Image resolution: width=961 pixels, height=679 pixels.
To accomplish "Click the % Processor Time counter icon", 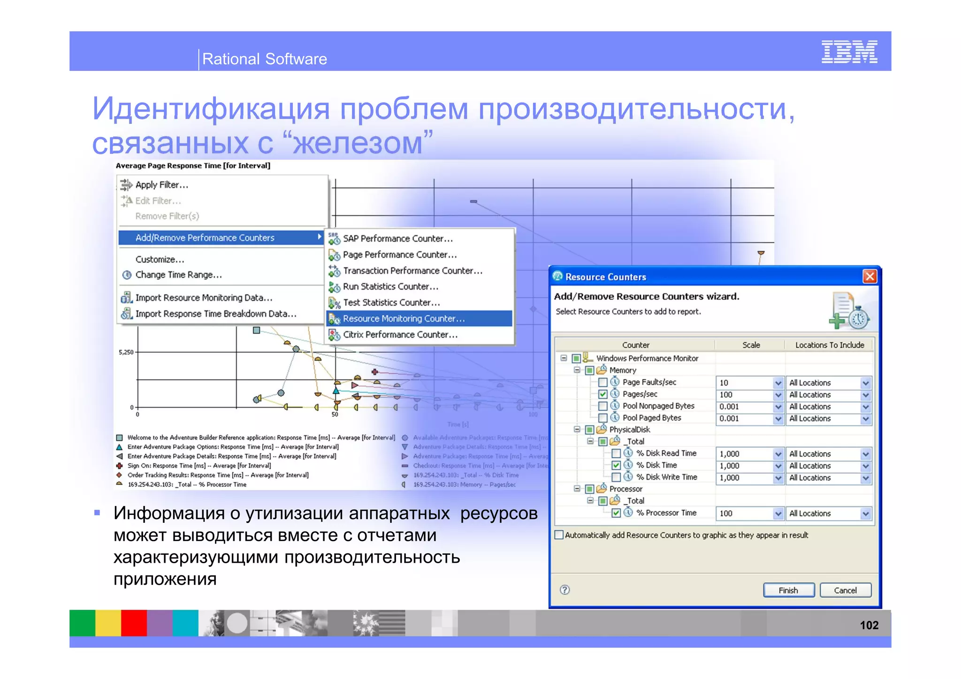I will [628, 513].
